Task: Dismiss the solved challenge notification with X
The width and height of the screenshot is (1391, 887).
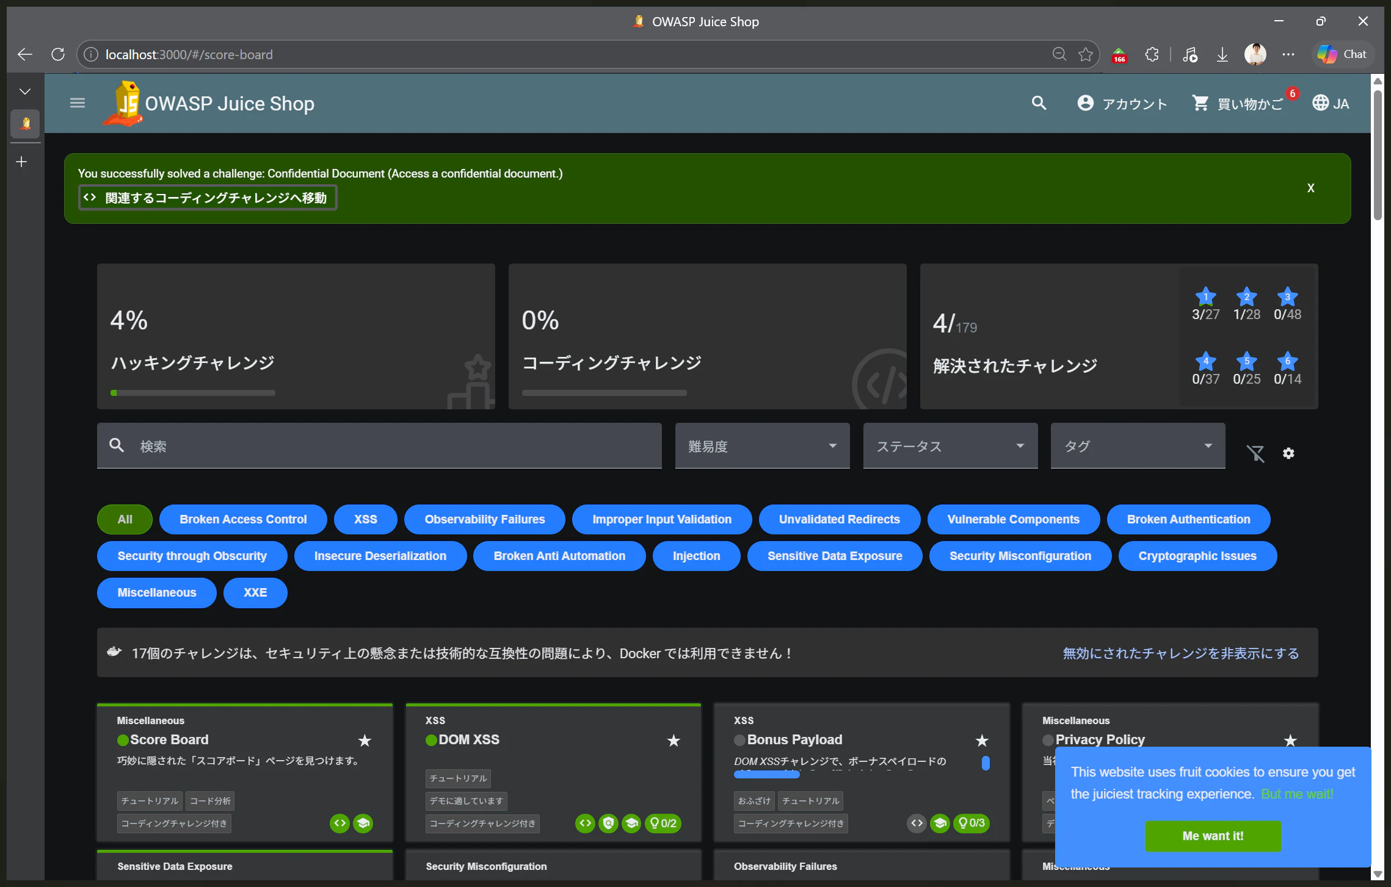Action: (x=1310, y=189)
